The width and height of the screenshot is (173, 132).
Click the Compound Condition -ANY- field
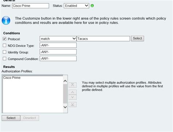pyautogui.click(x=58, y=58)
